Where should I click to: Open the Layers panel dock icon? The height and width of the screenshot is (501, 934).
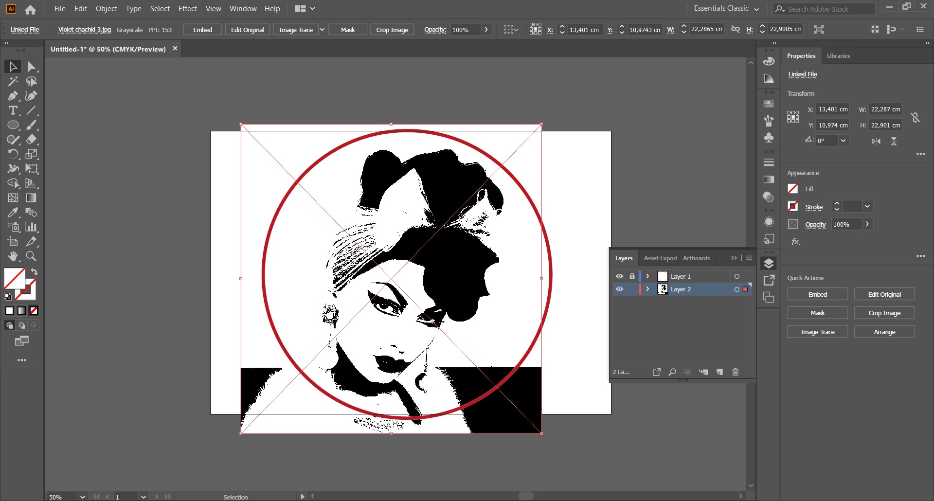pyautogui.click(x=769, y=264)
